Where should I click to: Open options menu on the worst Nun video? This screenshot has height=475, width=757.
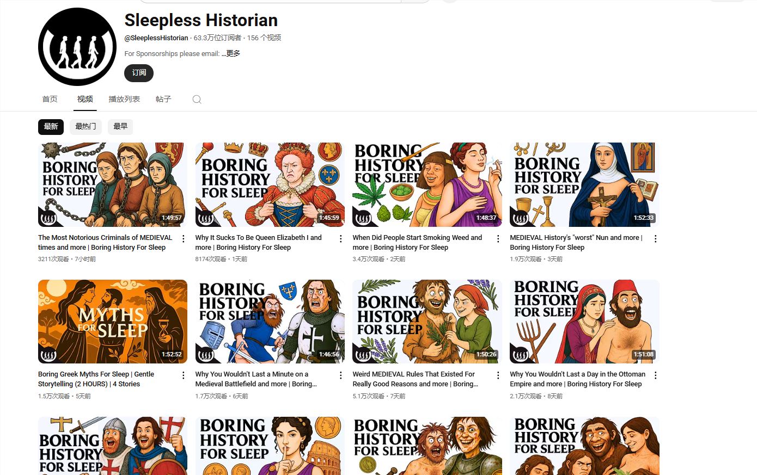(x=655, y=238)
